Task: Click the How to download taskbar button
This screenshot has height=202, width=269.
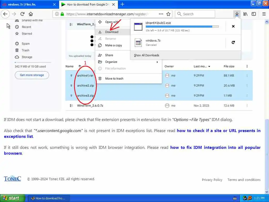Action: point(49,198)
